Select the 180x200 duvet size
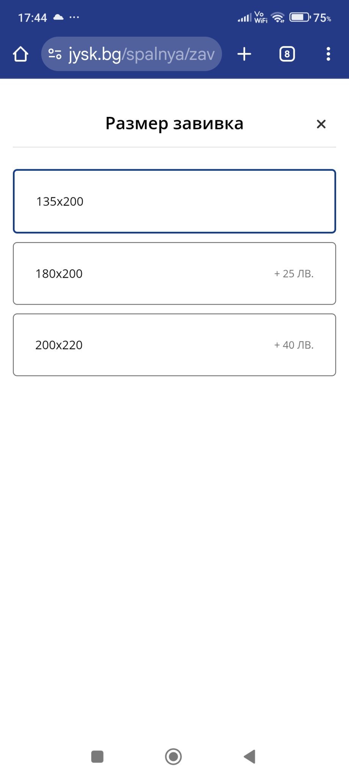 174,273
